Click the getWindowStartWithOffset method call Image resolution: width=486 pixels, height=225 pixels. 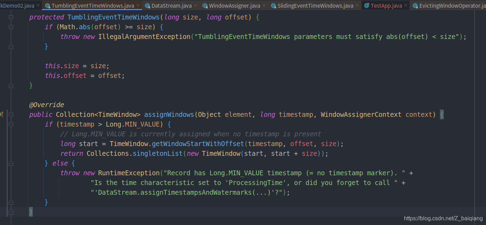pos(198,144)
